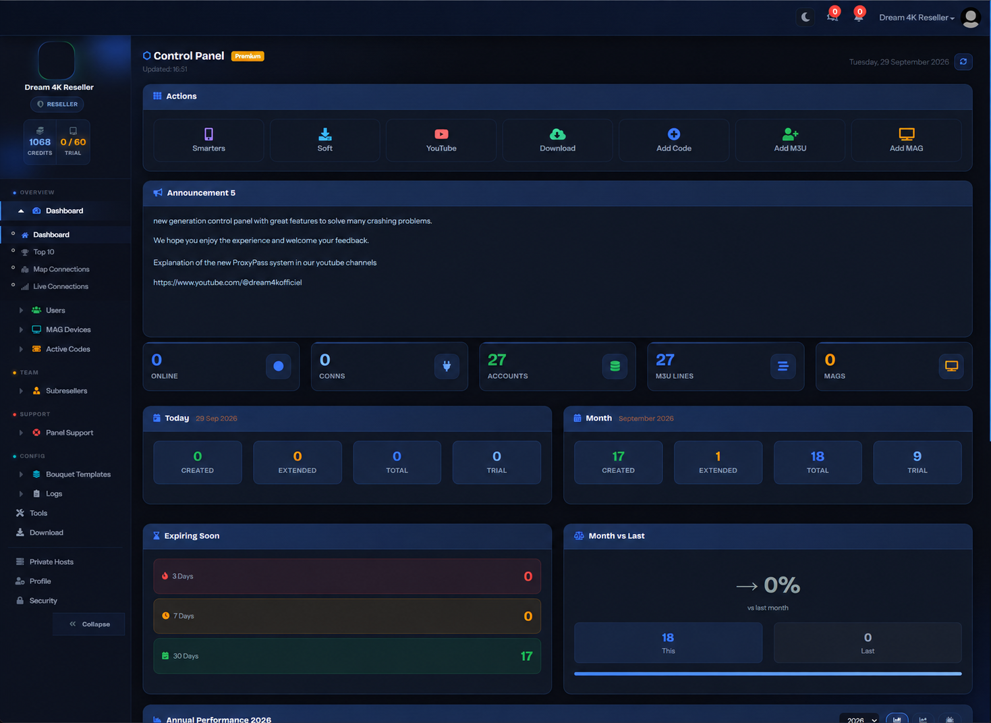
Task: Switch annual chart to line view
Action: pos(923,719)
